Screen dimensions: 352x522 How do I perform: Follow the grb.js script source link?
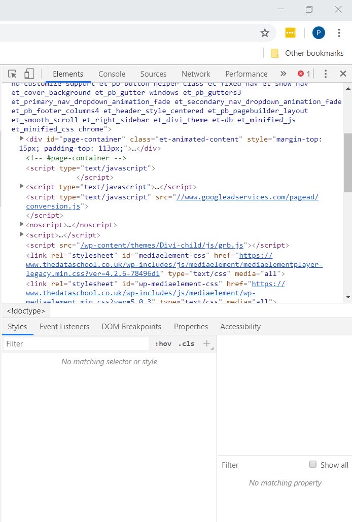tap(162, 246)
